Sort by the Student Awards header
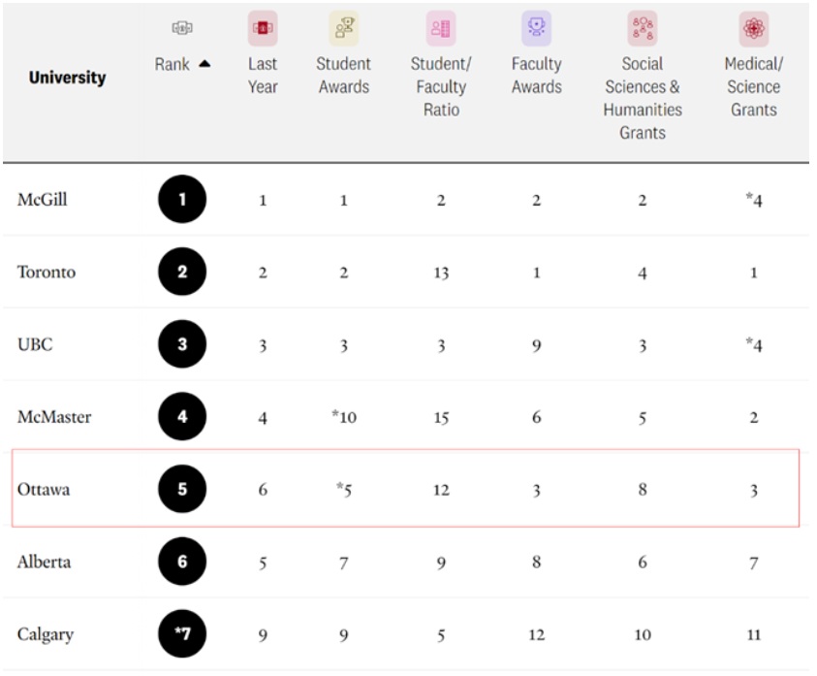The height and width of the screenshot is (676, 817). pos(343,75)
